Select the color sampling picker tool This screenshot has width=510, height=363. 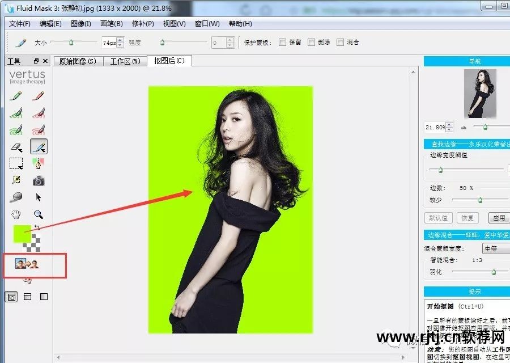(16, 180)
